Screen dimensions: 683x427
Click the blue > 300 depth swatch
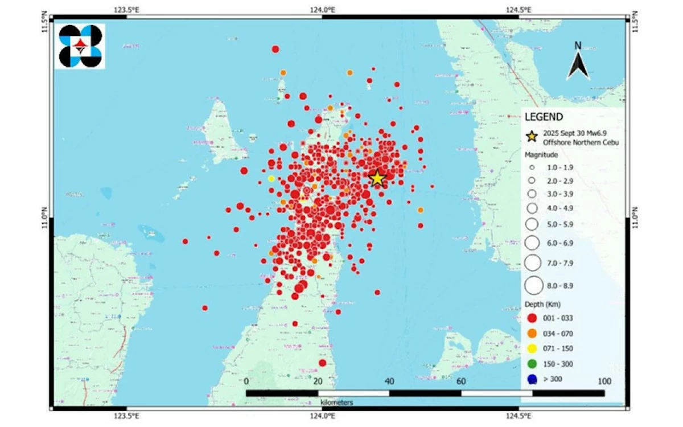click(532, 379)
